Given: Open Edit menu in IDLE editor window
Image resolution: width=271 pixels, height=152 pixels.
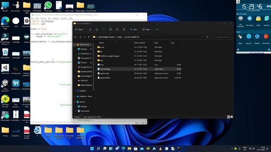Looking at the screenshot, I should (x=37, y=18).
